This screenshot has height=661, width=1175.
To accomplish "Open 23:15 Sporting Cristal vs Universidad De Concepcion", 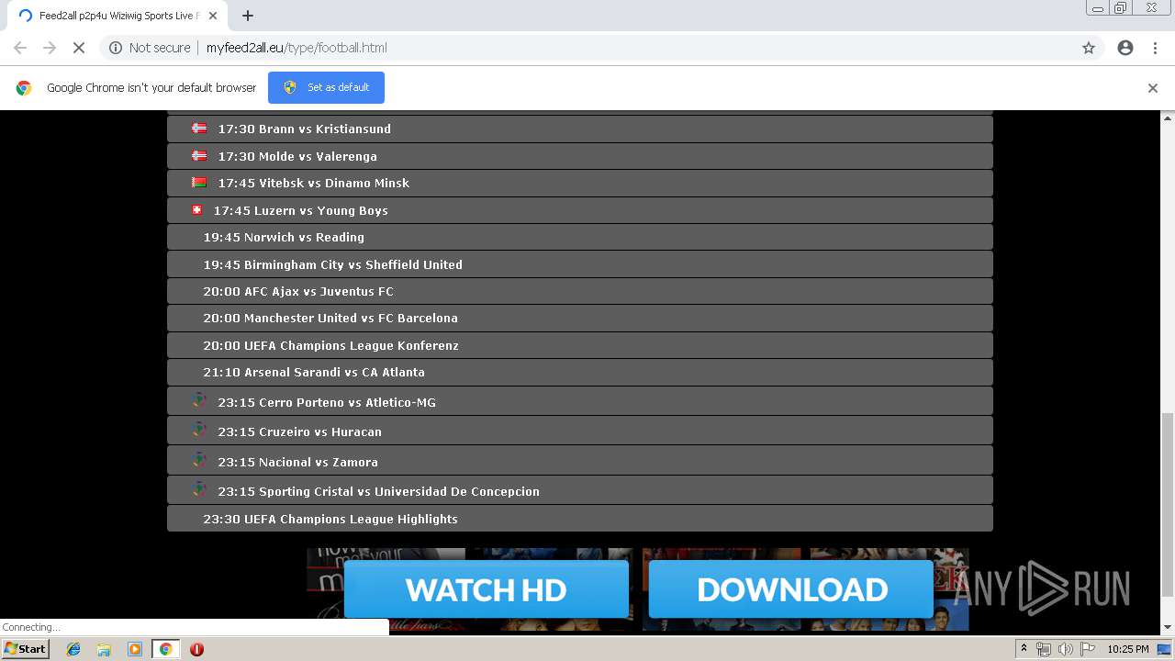I will pos(580,490).
